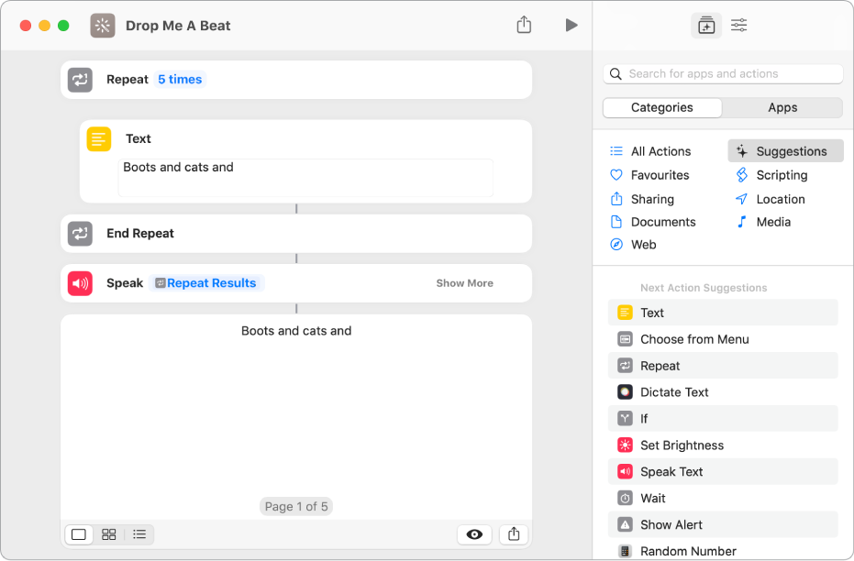Switch to the Categories tab

point(661,107)
